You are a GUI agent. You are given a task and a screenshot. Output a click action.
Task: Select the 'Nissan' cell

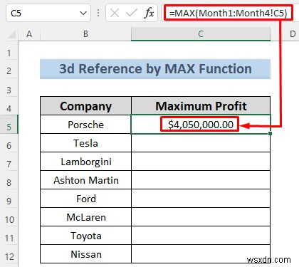(x=85, y=254)
